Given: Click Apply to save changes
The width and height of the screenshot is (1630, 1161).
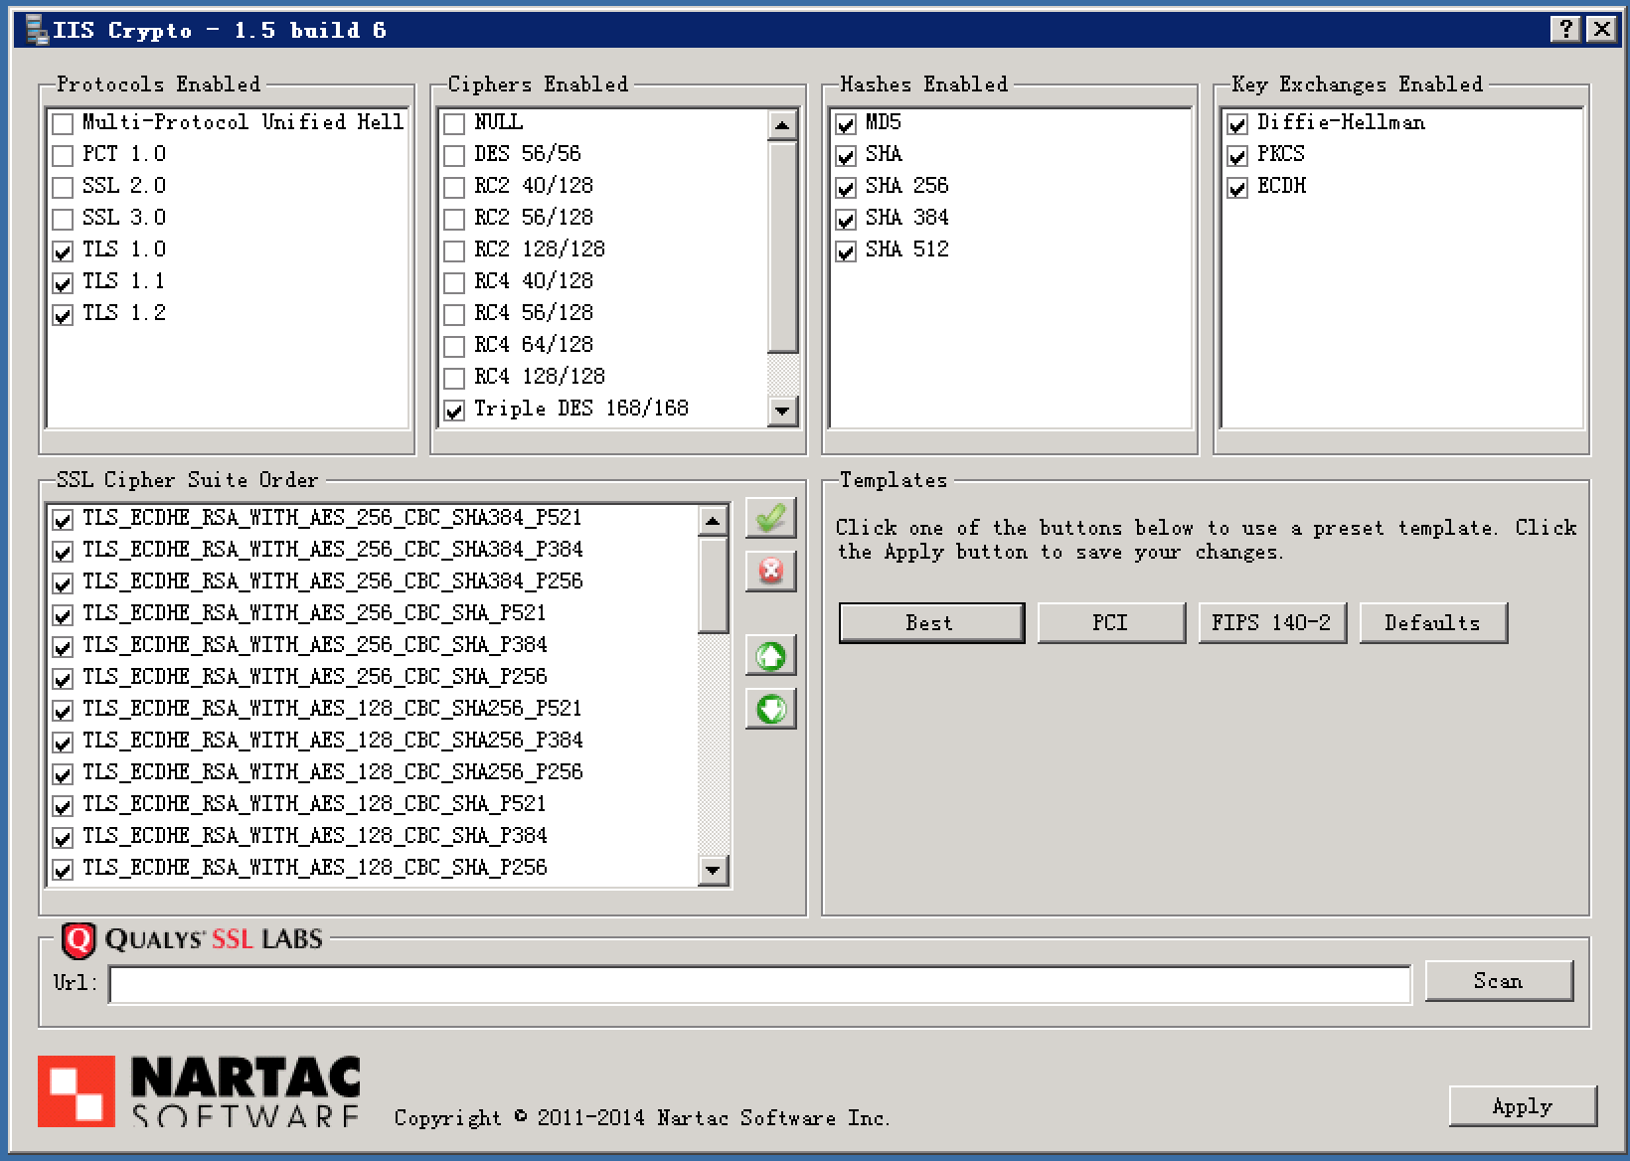Looking at the screenshot, I should 1523,1106.
